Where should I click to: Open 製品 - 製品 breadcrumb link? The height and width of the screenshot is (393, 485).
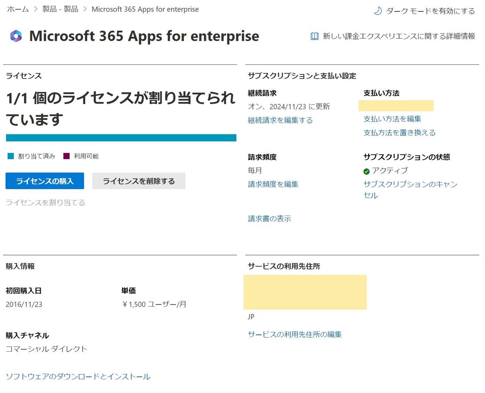coord(60,9)
